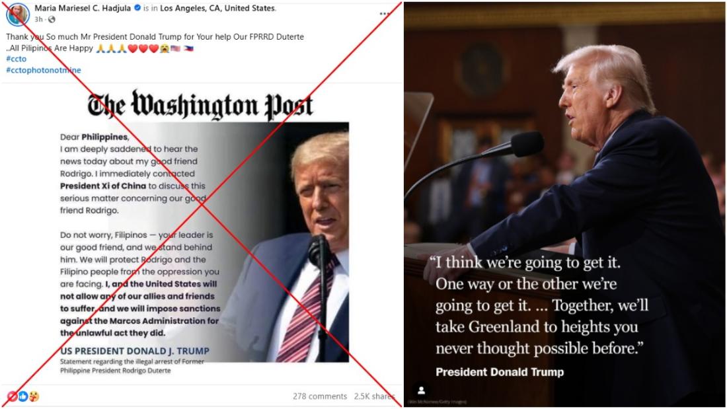Click the Getty Images photo credit text
The image size is (727, 409).
coord(438,402)
